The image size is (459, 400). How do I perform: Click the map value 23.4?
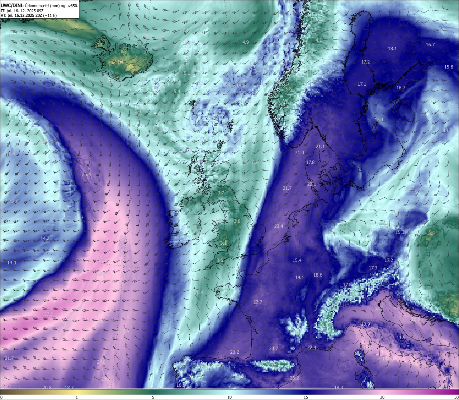coord(279,226)
